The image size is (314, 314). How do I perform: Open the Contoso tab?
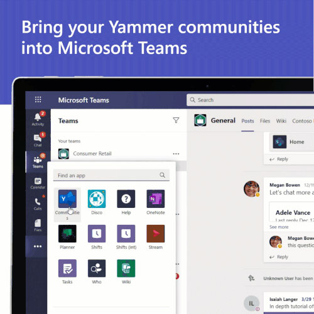302,121
